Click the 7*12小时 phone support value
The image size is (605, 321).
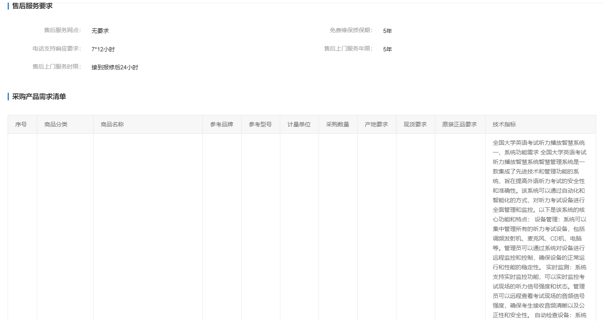tap(103, 49)
